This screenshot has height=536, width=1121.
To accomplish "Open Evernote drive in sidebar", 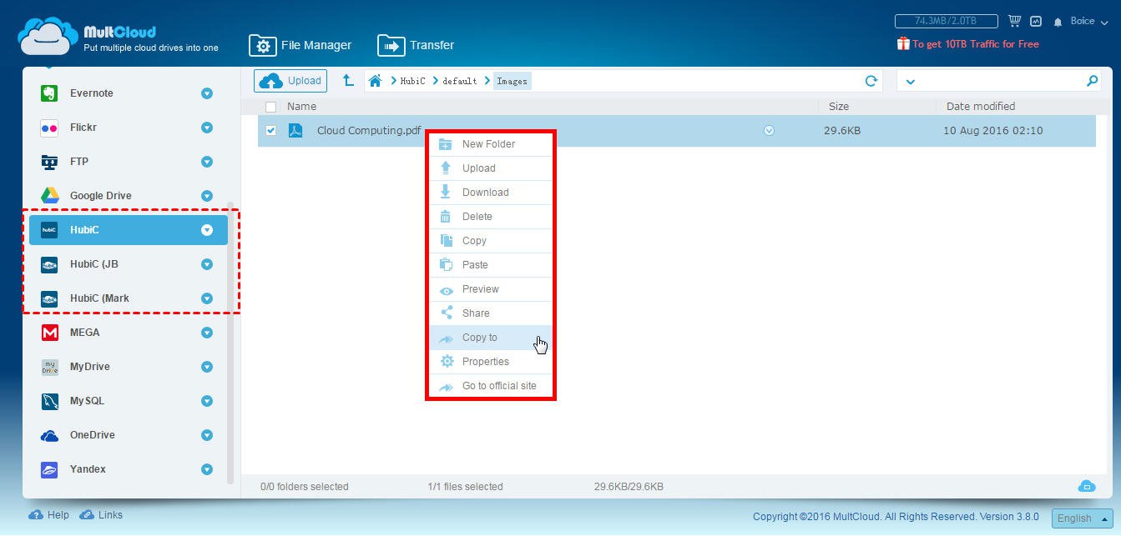I will click(x=128, y=93).
